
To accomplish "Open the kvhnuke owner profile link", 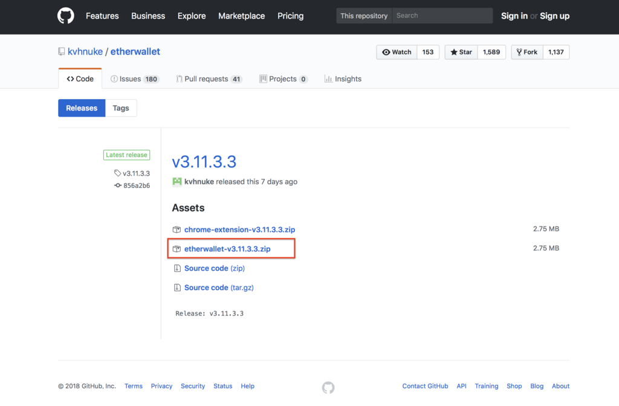I will click(85, 52).
